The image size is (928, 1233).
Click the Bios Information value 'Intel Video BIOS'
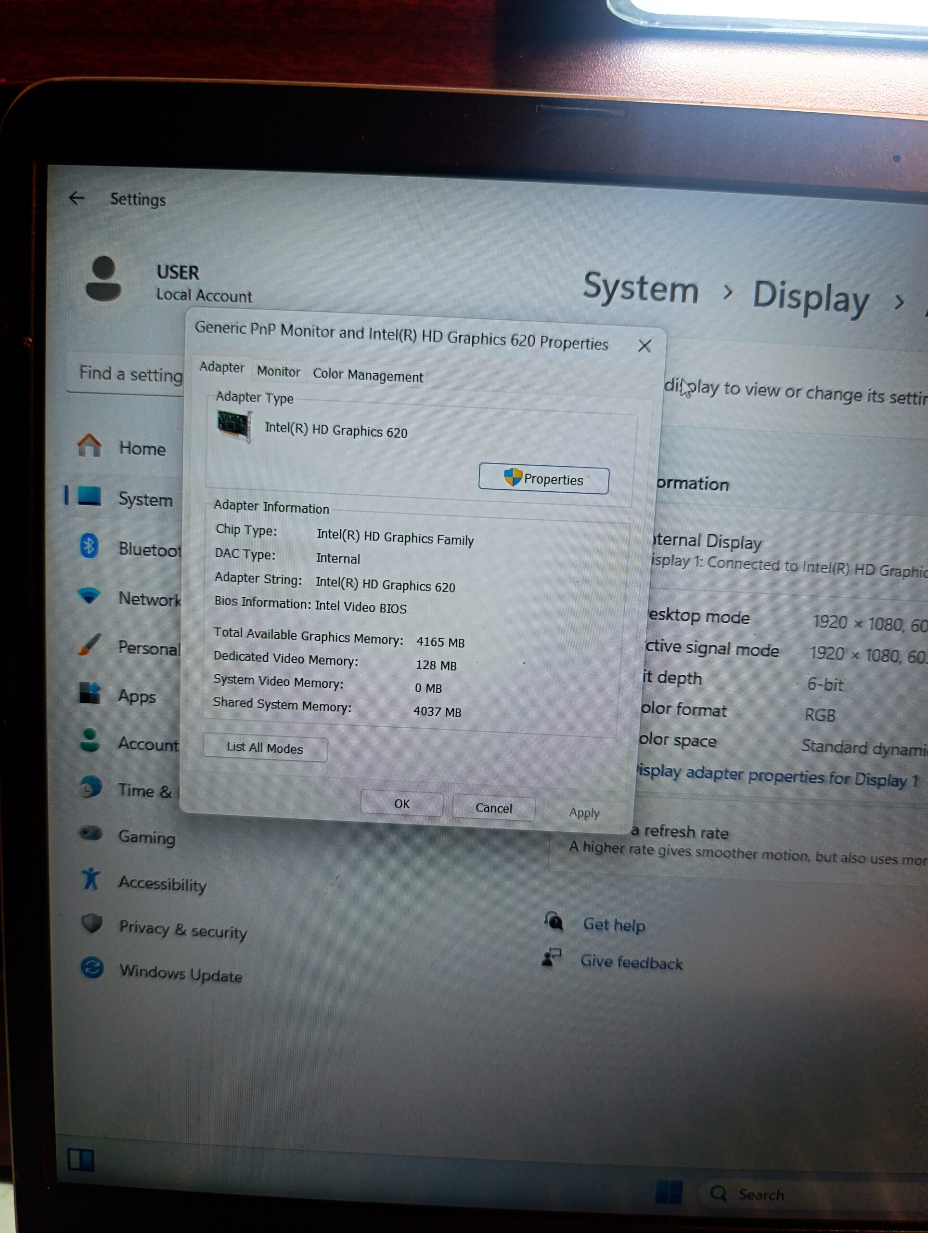click(x=361, y=606)
